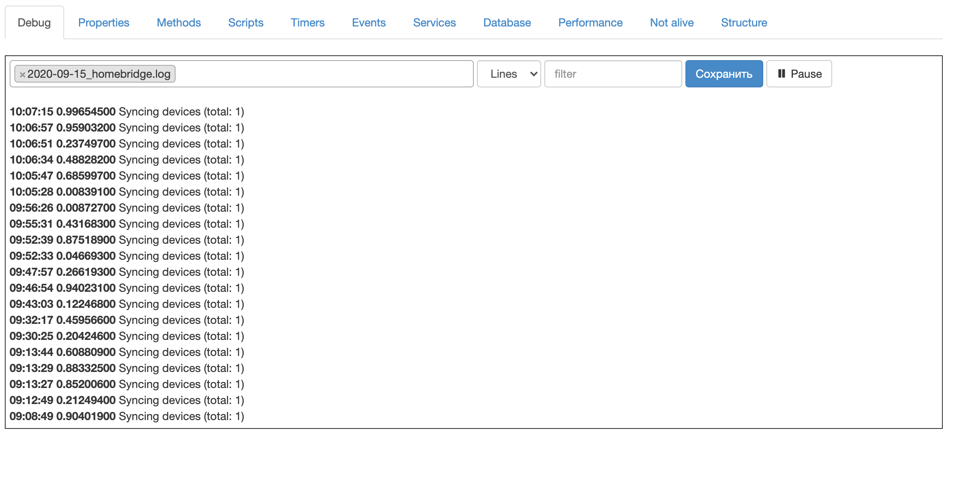This screenshot has height=489, width=954.
Task: Click the 10:07:15 log entry
Action: pyautogui.click(x=127, y=111)
